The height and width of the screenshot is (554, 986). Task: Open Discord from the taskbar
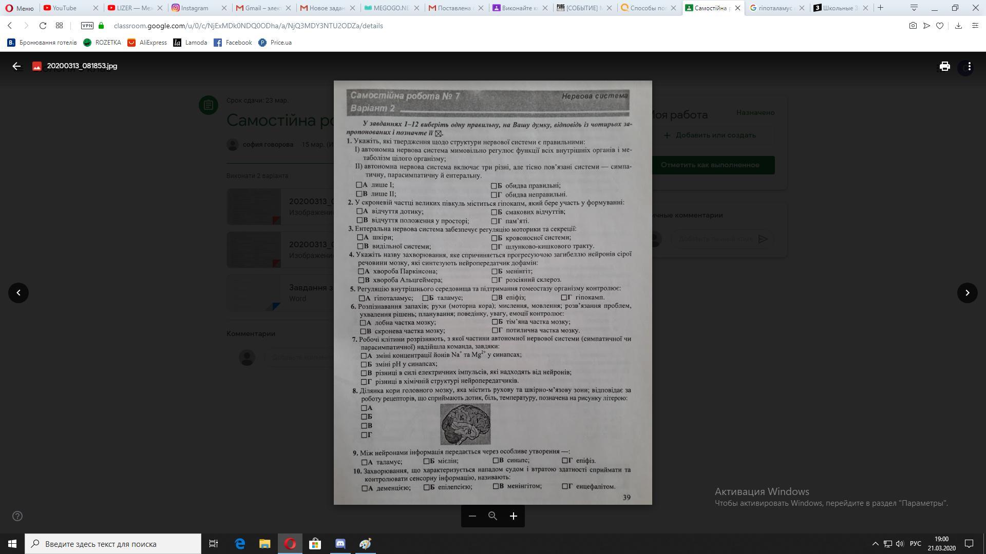tap(340, 544)
